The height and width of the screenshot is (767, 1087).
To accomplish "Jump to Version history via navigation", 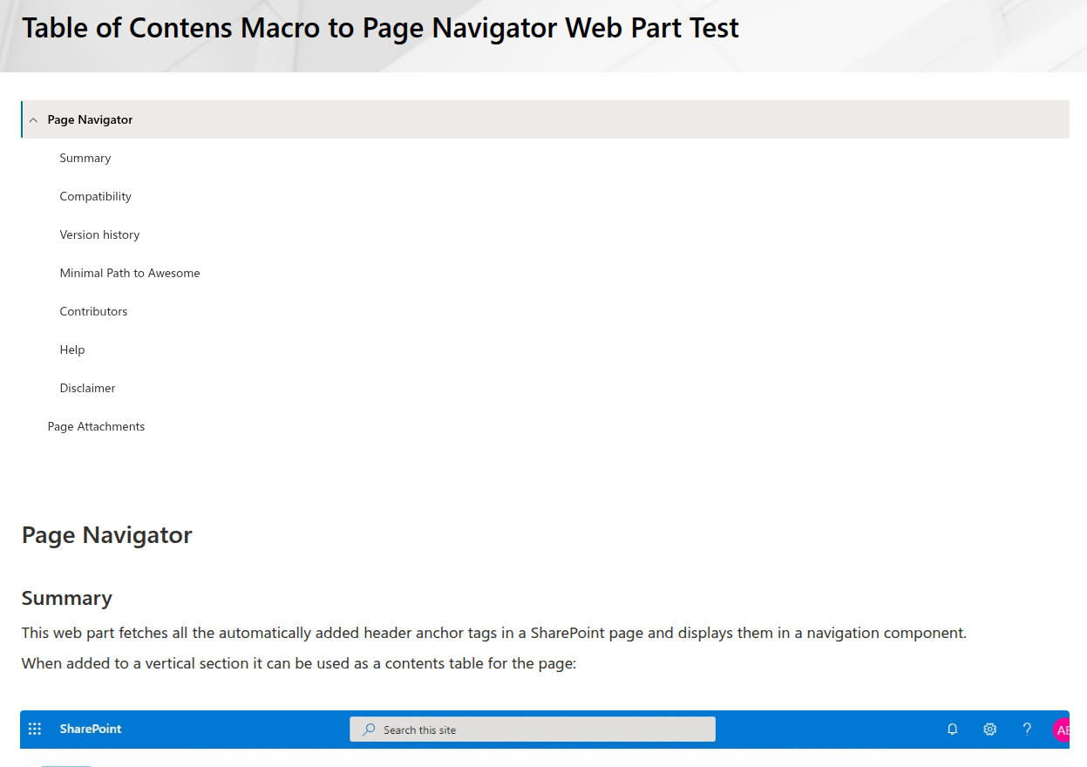I will pyautogui.click(x=99, y=234).
